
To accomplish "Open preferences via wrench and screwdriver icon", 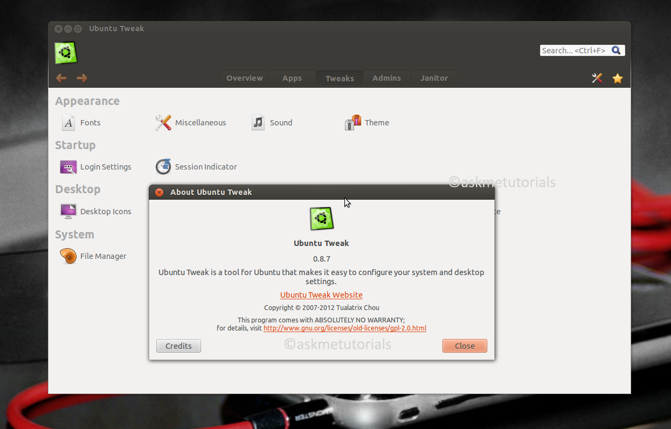I will point(597,78).
